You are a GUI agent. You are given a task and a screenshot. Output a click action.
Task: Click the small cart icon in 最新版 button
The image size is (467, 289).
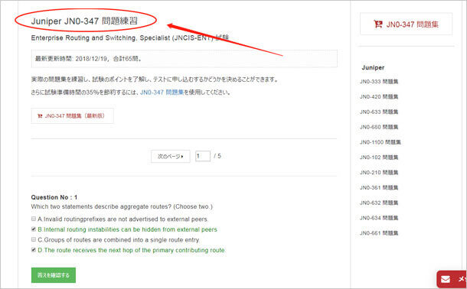click(x=40, y=116)
